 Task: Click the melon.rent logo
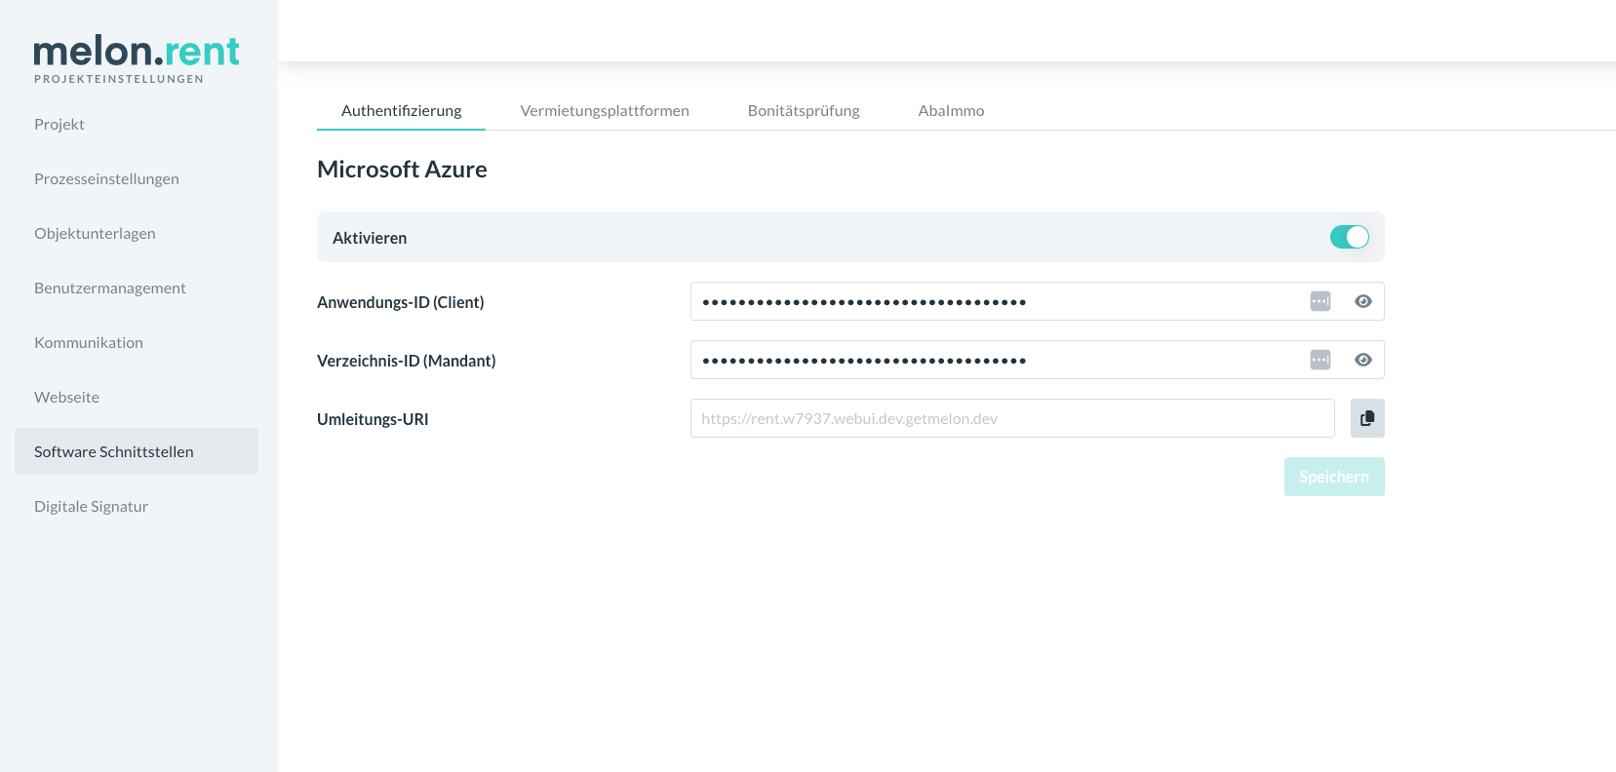137,51
